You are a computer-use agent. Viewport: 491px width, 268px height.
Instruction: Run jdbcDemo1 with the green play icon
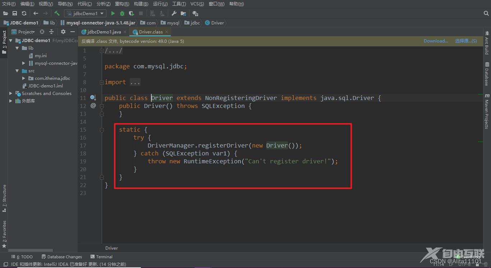coord(113,13)
